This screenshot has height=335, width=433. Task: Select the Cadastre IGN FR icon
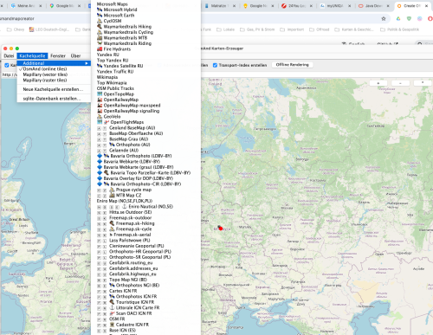click(x=112, y=325)
